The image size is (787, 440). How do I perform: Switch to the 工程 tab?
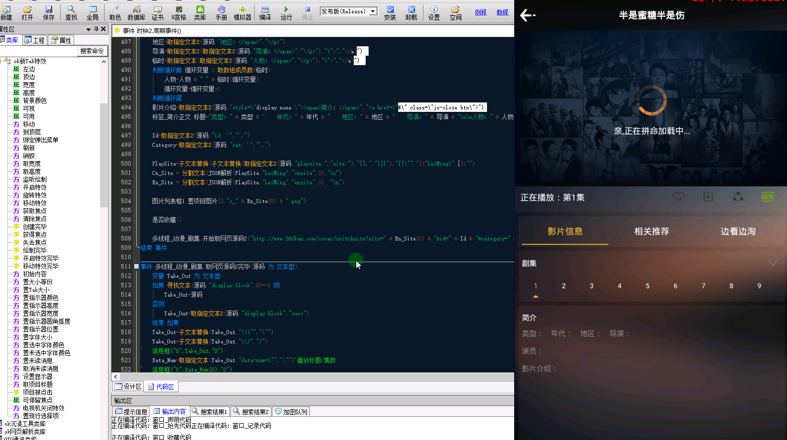coord(35,40)
